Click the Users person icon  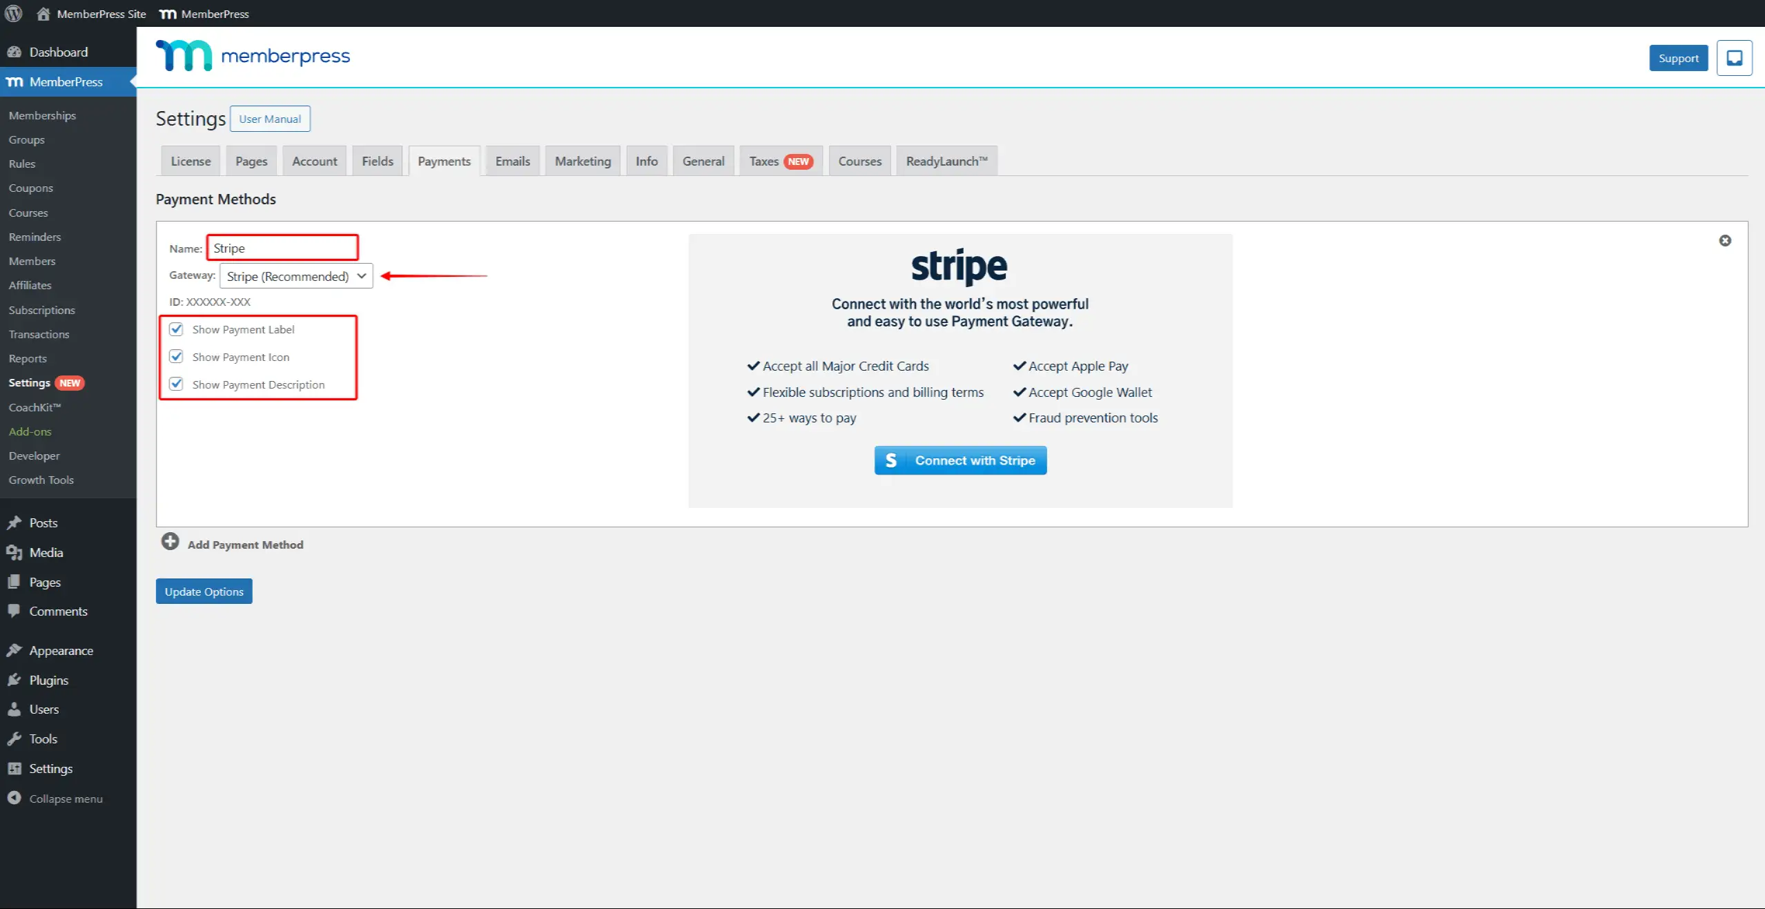14,709
